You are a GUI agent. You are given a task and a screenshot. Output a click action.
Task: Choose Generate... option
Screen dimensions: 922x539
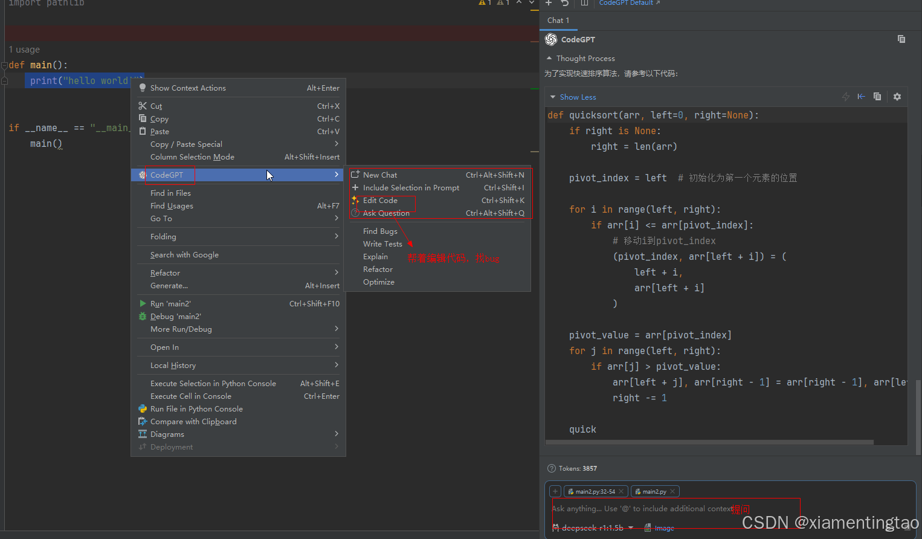tap(239, 286)
